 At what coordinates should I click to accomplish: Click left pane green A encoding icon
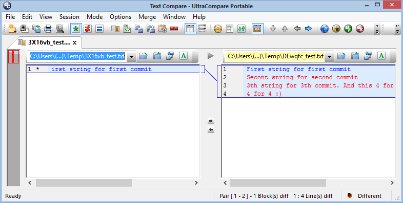tap(184, 56)
